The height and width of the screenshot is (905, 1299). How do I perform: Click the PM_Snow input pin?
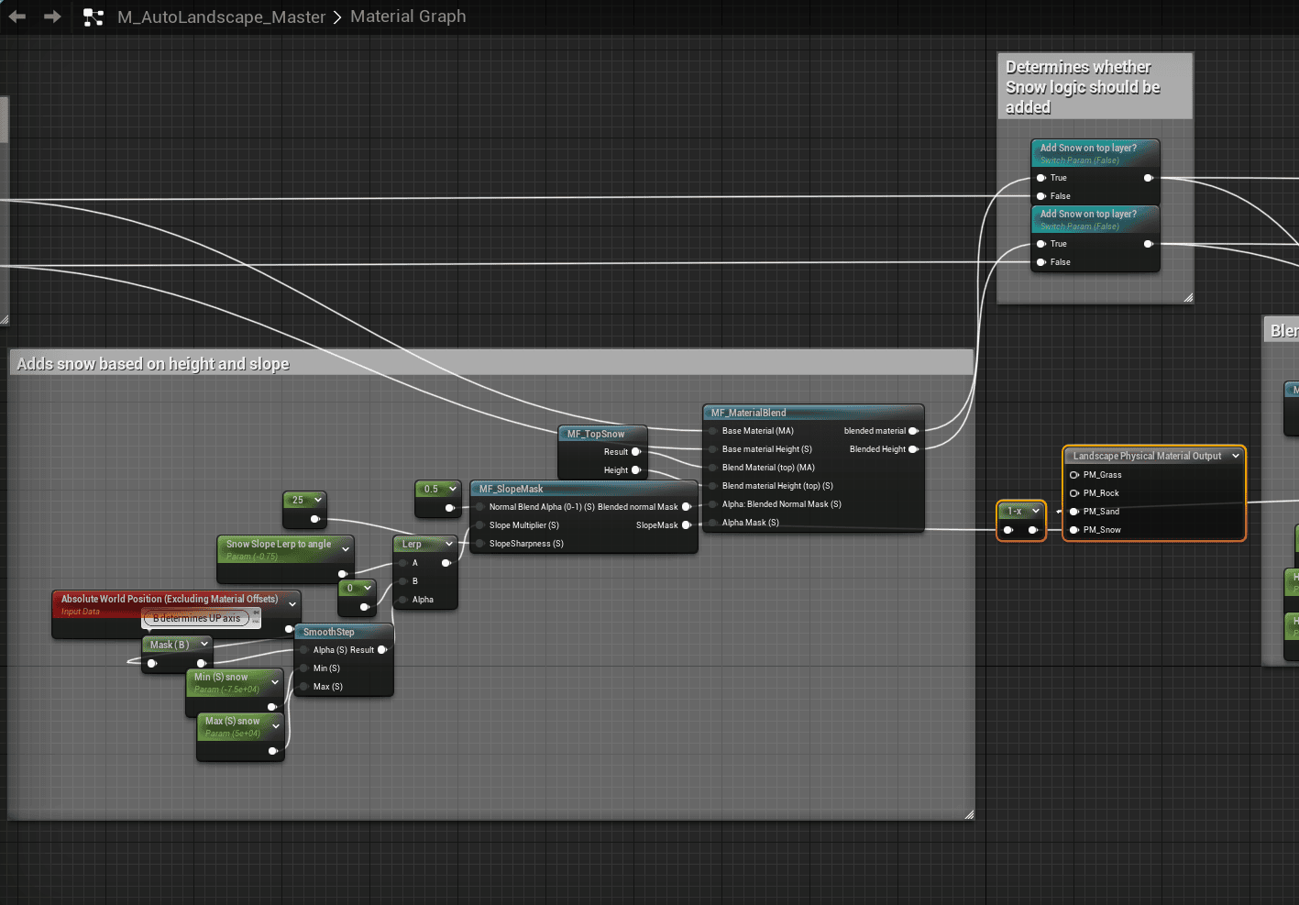1074,530
